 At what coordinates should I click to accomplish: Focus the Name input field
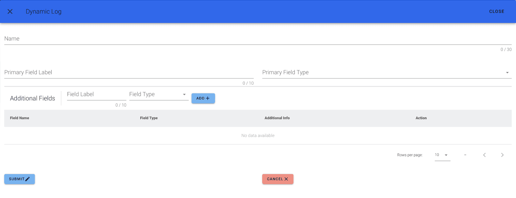click(x=257, y=39)
